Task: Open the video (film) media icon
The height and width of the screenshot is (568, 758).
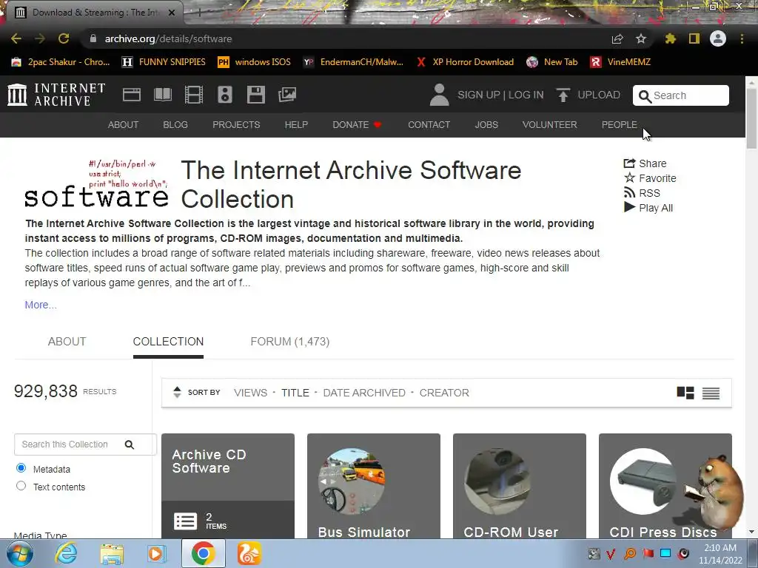Action: (x=194, y=95)
